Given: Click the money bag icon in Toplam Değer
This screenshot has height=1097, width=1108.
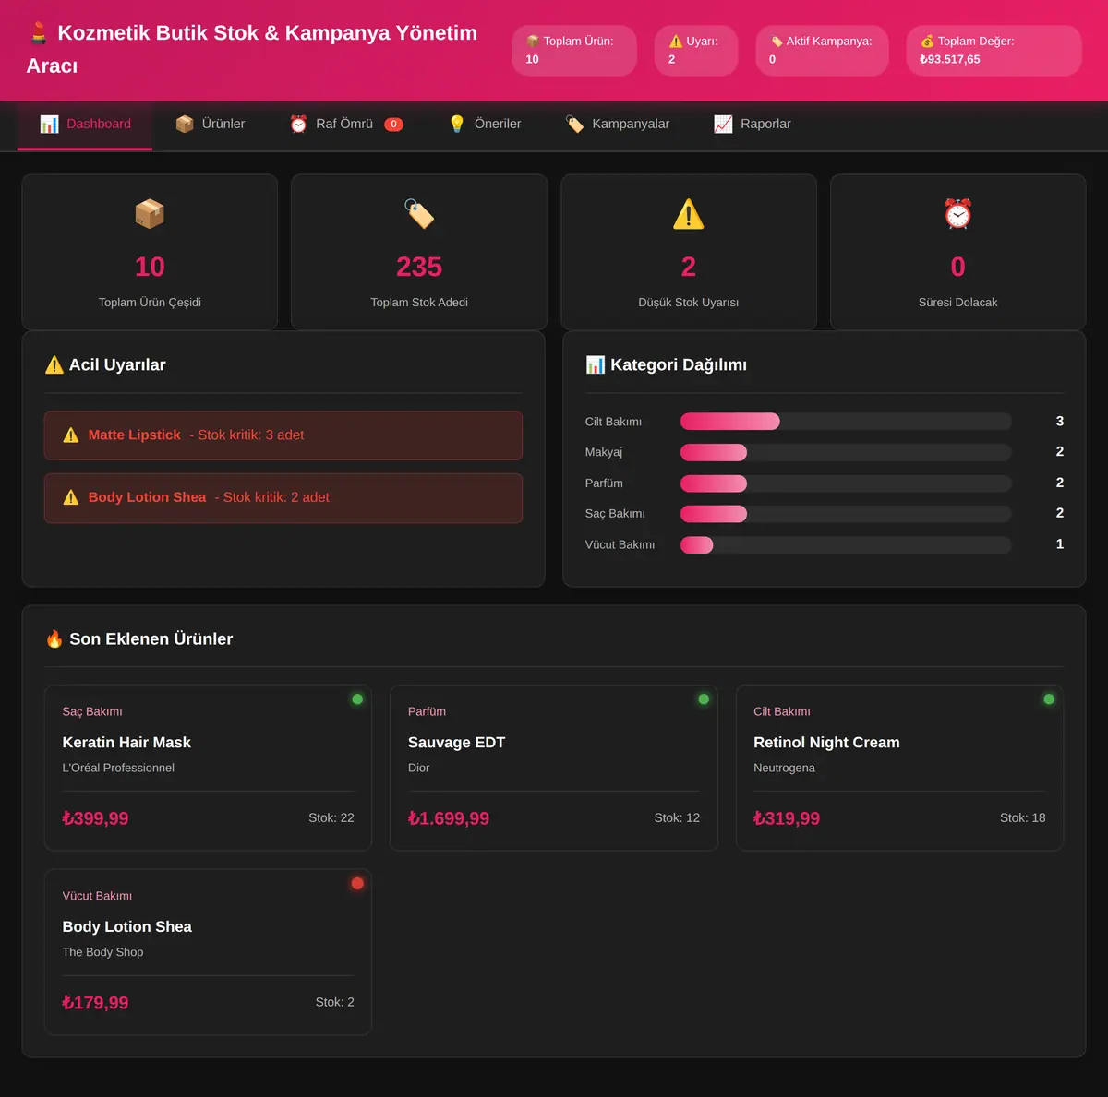Looking at the screenshot, I should click(x=927, y=42).
